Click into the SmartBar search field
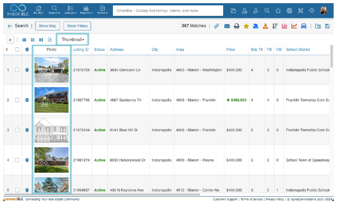The height and width of the screenshot is (205, 338). [x=168, y=11]
